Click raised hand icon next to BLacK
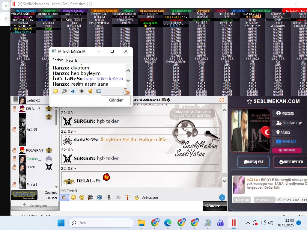307x230 pixels. tap(14, 167)
